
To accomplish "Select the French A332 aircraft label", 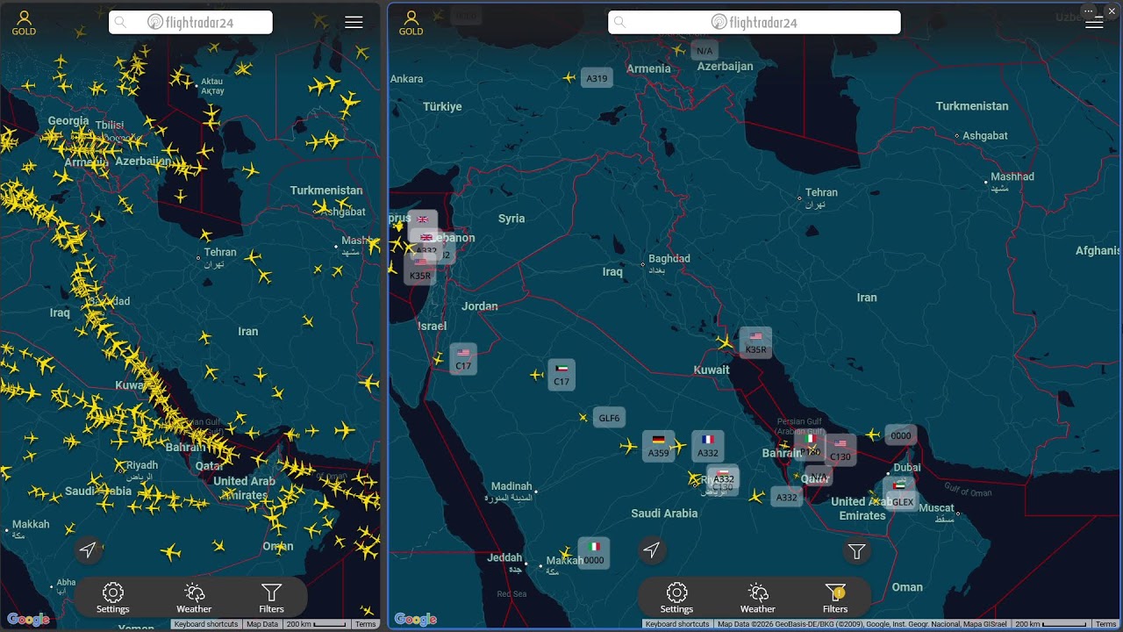I will (708, 446).
